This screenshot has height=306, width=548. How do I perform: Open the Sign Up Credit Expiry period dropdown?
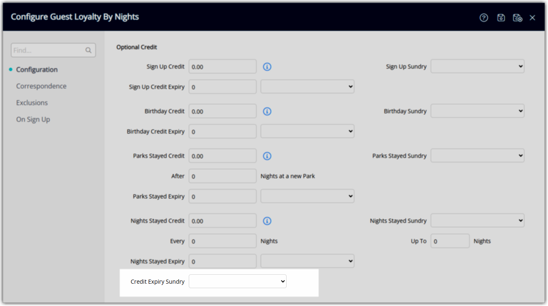coord(307,87)
